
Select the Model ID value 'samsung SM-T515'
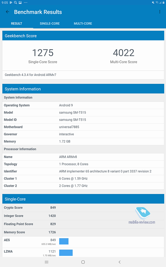click(72, 120)
